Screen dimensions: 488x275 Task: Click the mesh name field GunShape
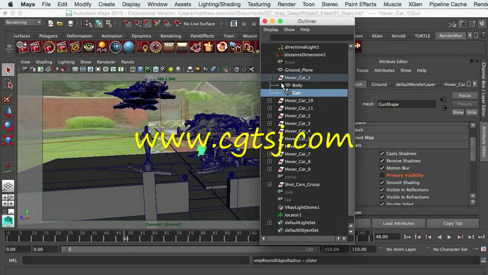406,104
